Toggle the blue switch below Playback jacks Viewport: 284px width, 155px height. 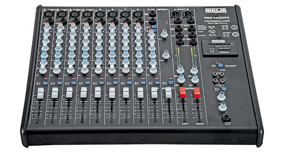click(x=224, y=89)
